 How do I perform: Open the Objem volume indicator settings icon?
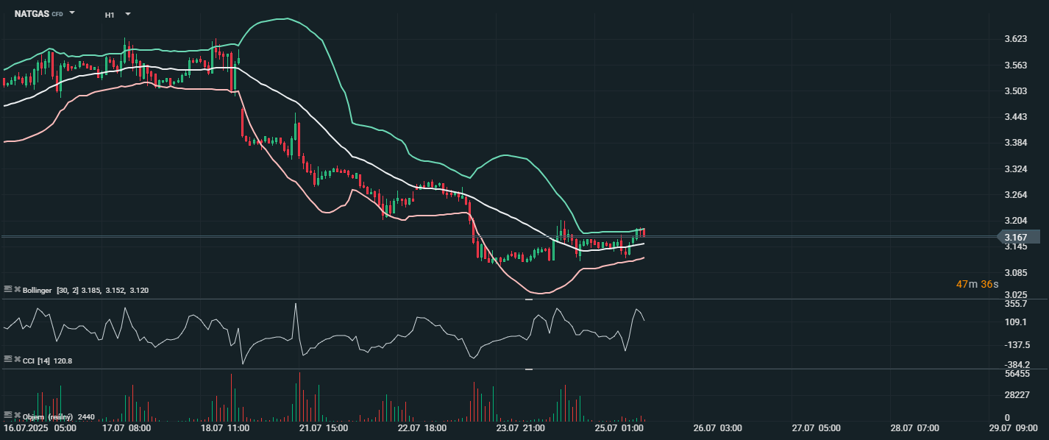(7, 416)
